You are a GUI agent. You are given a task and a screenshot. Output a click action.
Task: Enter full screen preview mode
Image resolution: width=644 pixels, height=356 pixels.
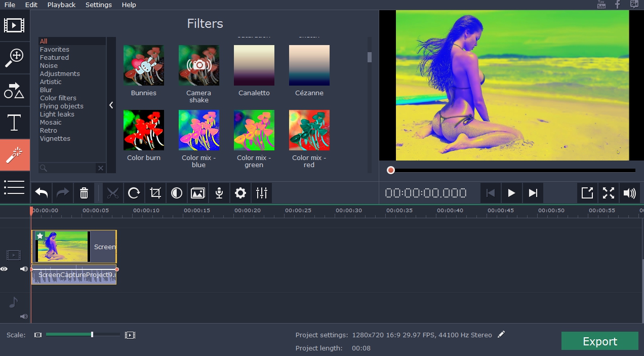(609, 193)
